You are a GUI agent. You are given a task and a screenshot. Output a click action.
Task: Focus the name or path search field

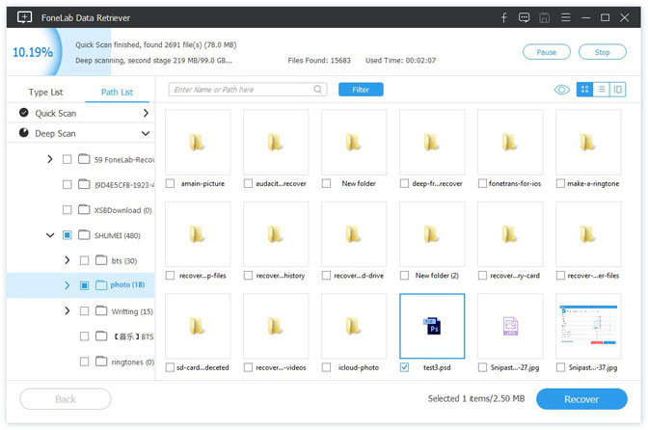click(248, 90)
